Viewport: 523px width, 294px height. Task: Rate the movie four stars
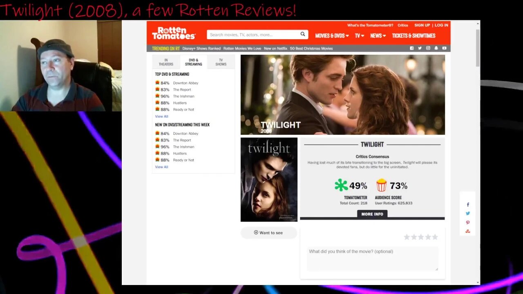(x=428, y=237)
